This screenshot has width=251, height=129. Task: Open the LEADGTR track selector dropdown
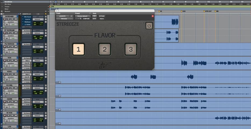pos(63,16)
